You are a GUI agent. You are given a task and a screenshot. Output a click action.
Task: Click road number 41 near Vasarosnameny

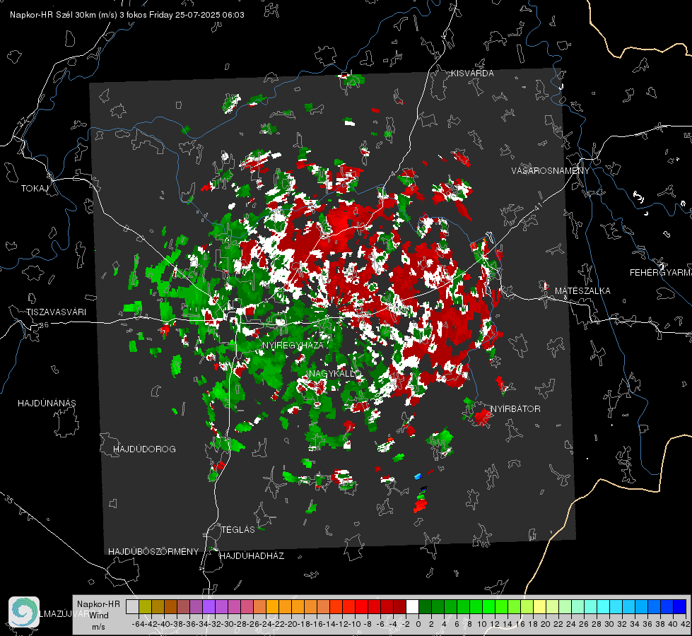(537, 206)
